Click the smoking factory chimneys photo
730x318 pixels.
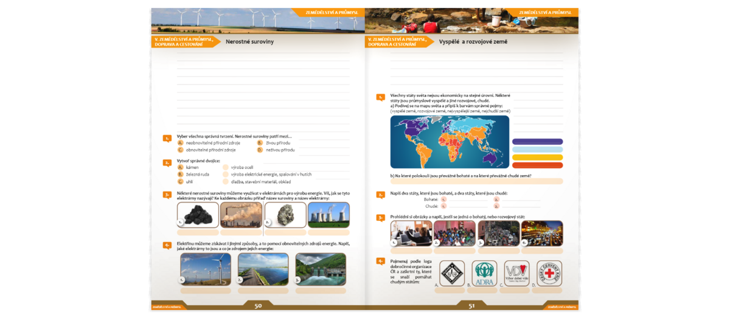242,215
